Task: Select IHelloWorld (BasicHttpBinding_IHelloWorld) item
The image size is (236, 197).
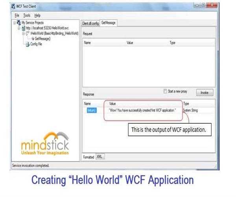Action: click(54, 33)
